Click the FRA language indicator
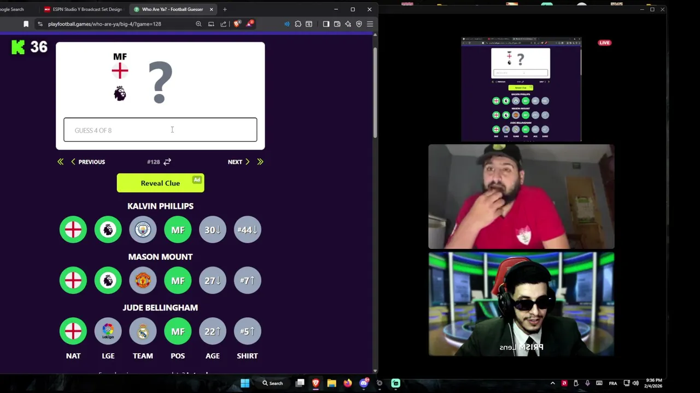This screenshot has height=393, width=700. point(612,383)
